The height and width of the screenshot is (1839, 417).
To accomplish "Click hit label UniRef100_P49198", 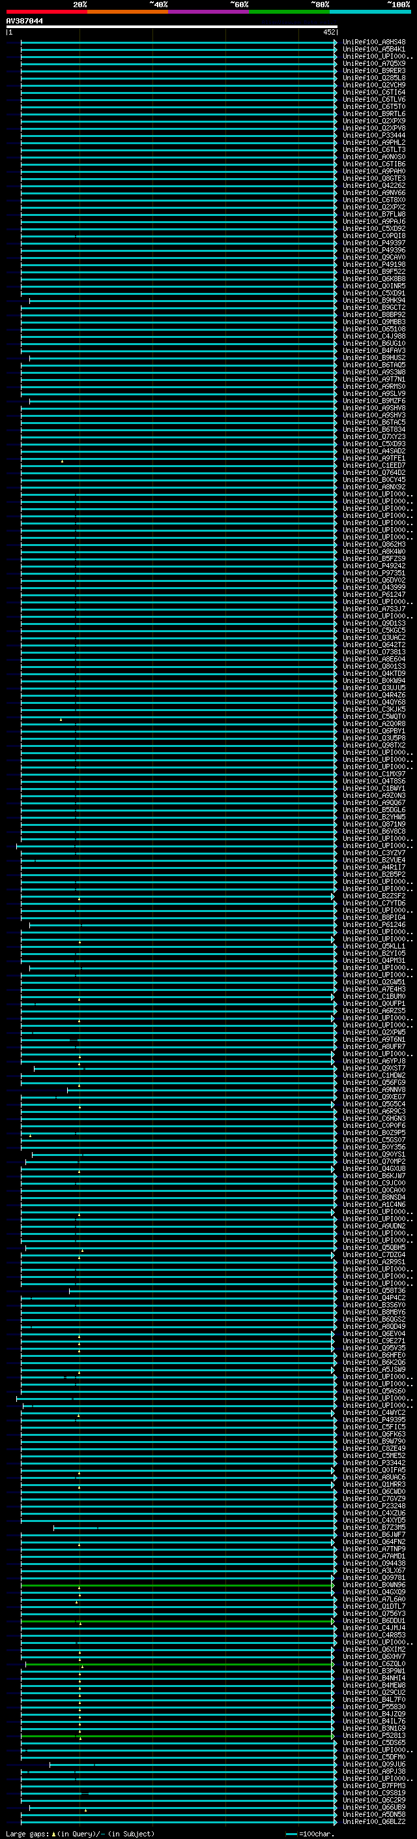I will (x=374, y=265).
